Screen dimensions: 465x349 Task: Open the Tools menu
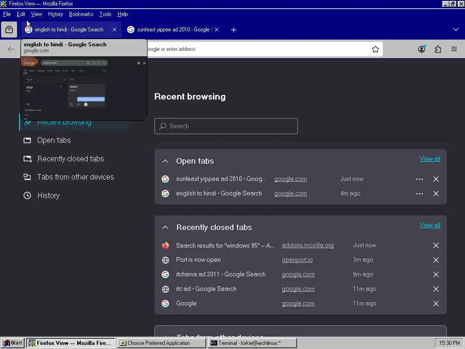click(105, 14)
